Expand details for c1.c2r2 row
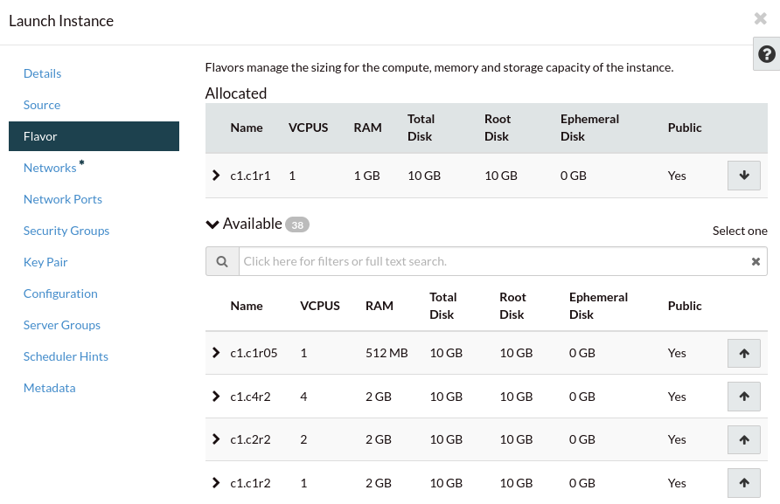This screenshot has height=504, width=780. pyautogui.click(x=216, y=439)
